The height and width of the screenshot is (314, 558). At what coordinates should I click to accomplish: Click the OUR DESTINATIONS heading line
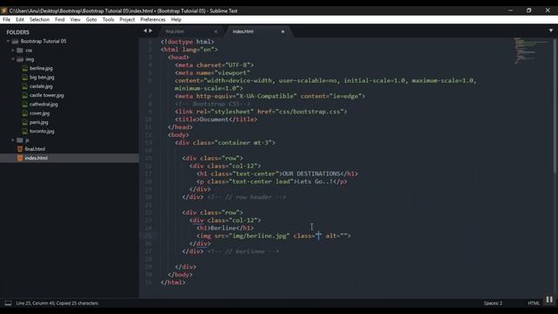277,174
